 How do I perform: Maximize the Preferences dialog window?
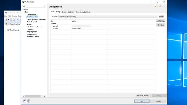click(157, 2)
